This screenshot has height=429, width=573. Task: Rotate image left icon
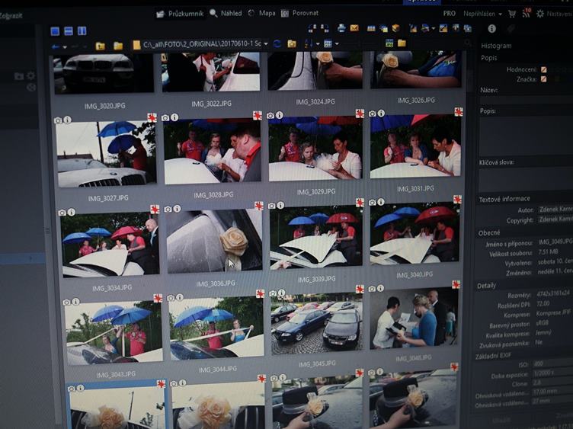coord(312,28)
